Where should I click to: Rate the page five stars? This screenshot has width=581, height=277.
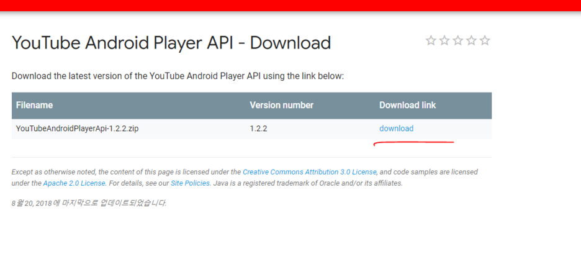[x=485, y=40]
